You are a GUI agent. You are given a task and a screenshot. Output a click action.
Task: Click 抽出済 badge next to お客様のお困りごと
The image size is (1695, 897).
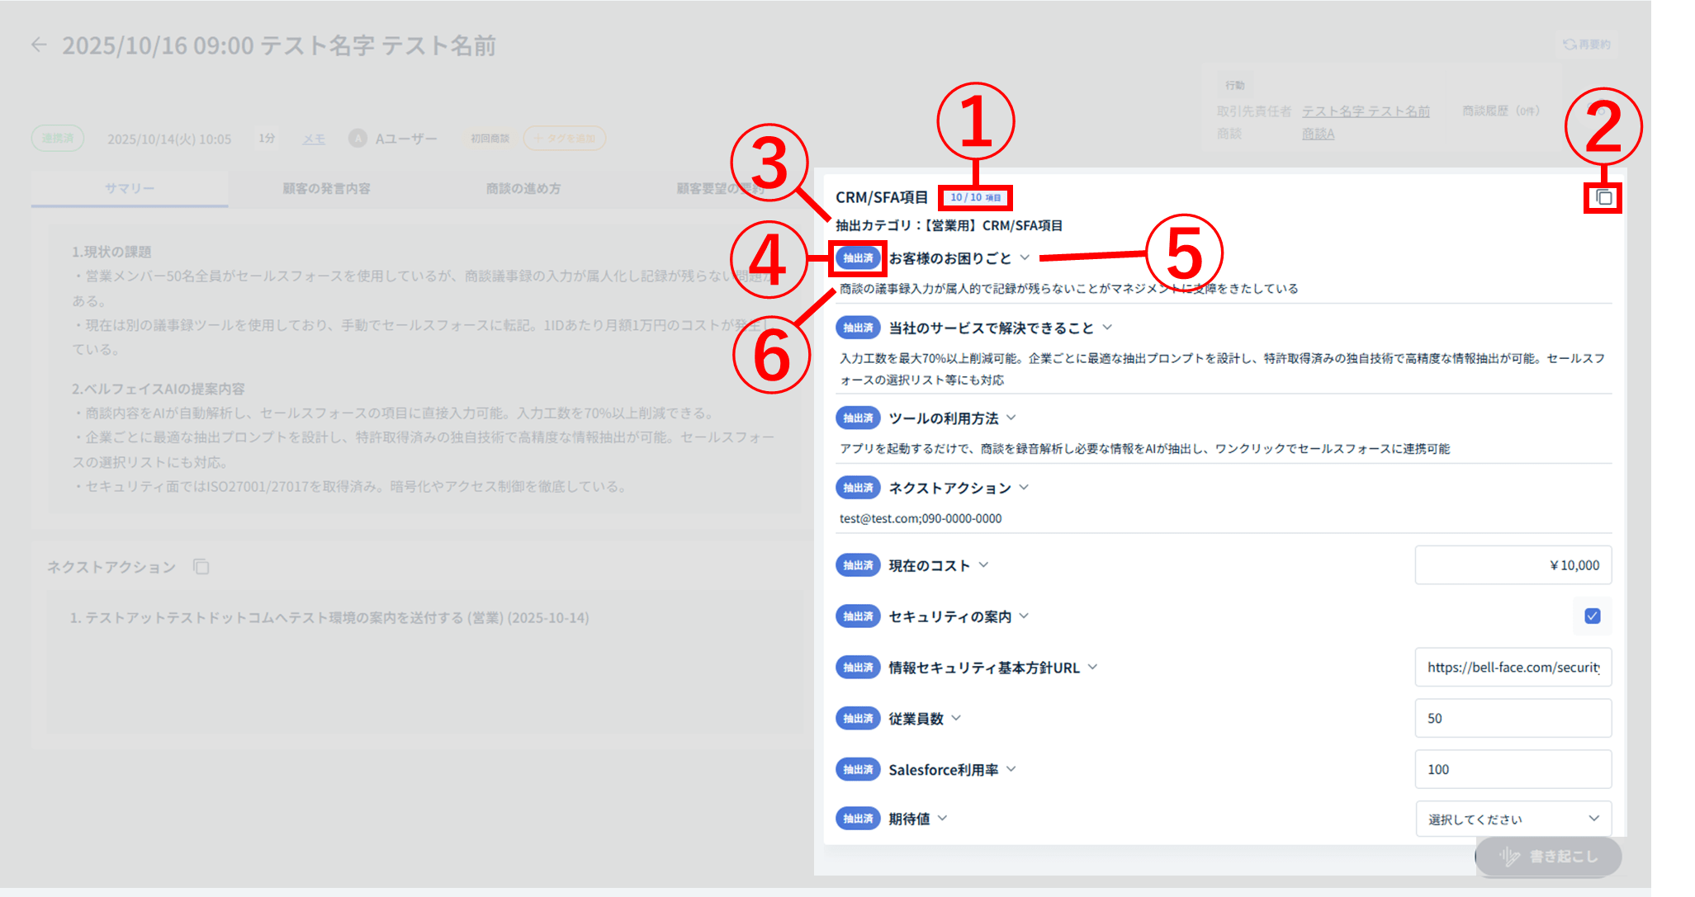click(858, 258)
